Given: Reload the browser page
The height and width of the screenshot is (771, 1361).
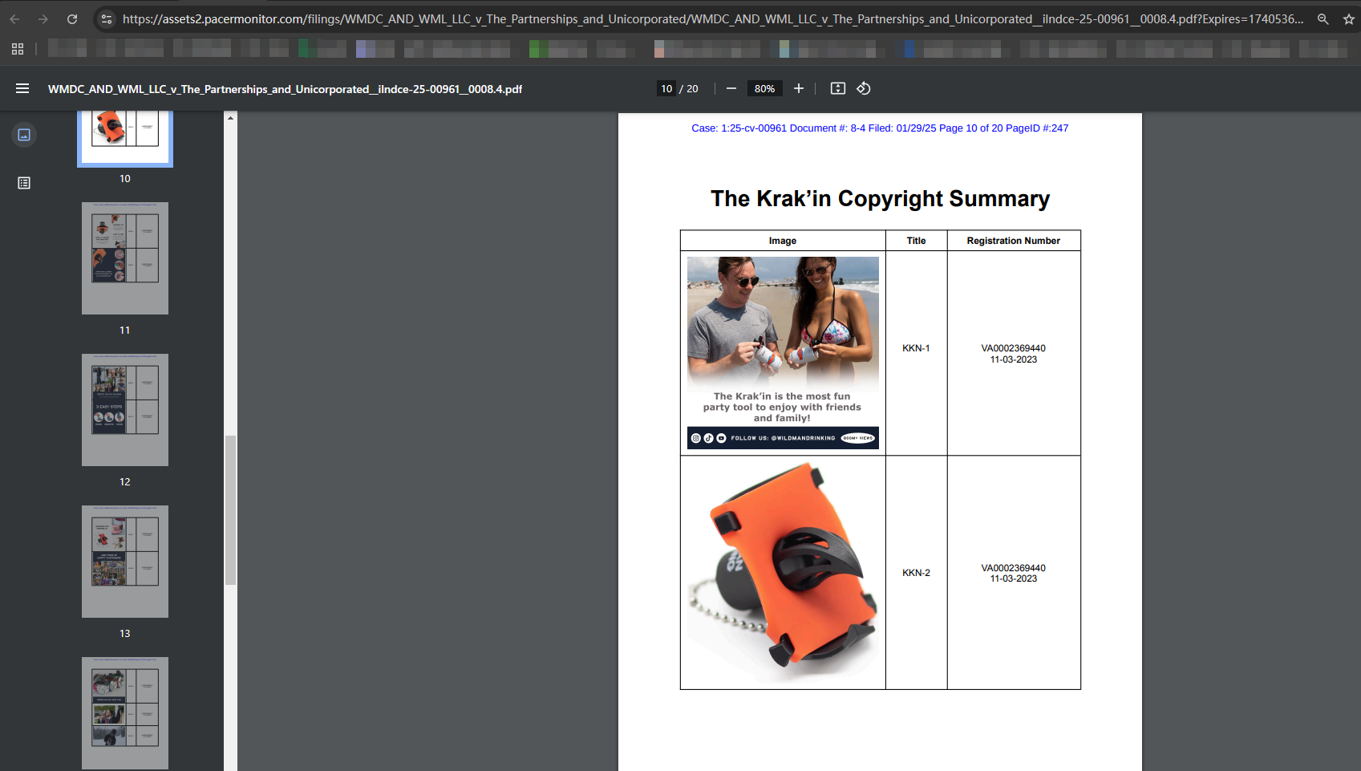Looking at the screenshot, I should click(x=72, y=19).
